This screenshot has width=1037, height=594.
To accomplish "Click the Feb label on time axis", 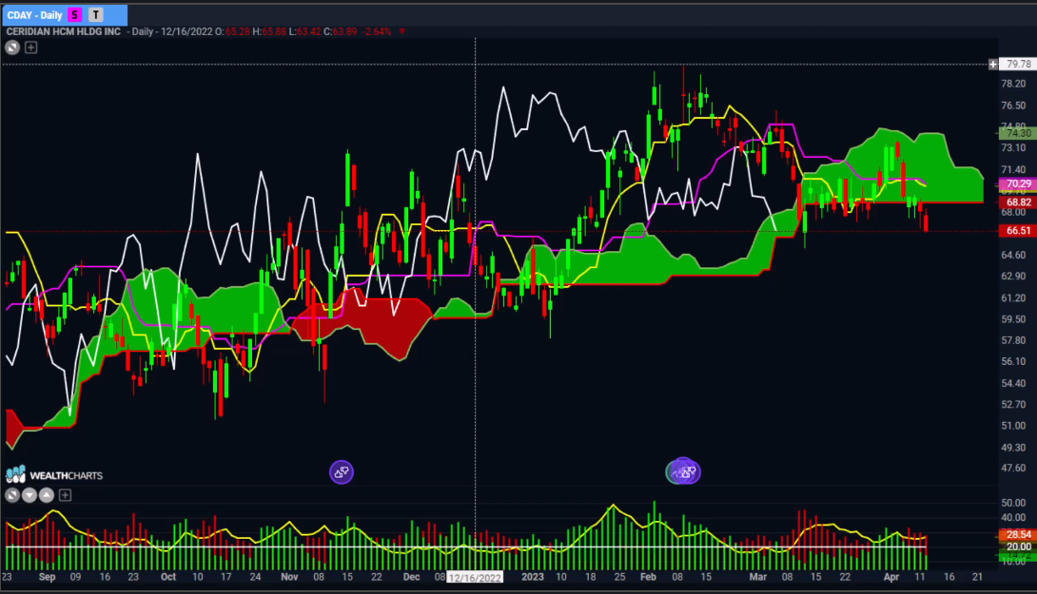I will click(x=648, y=577).
